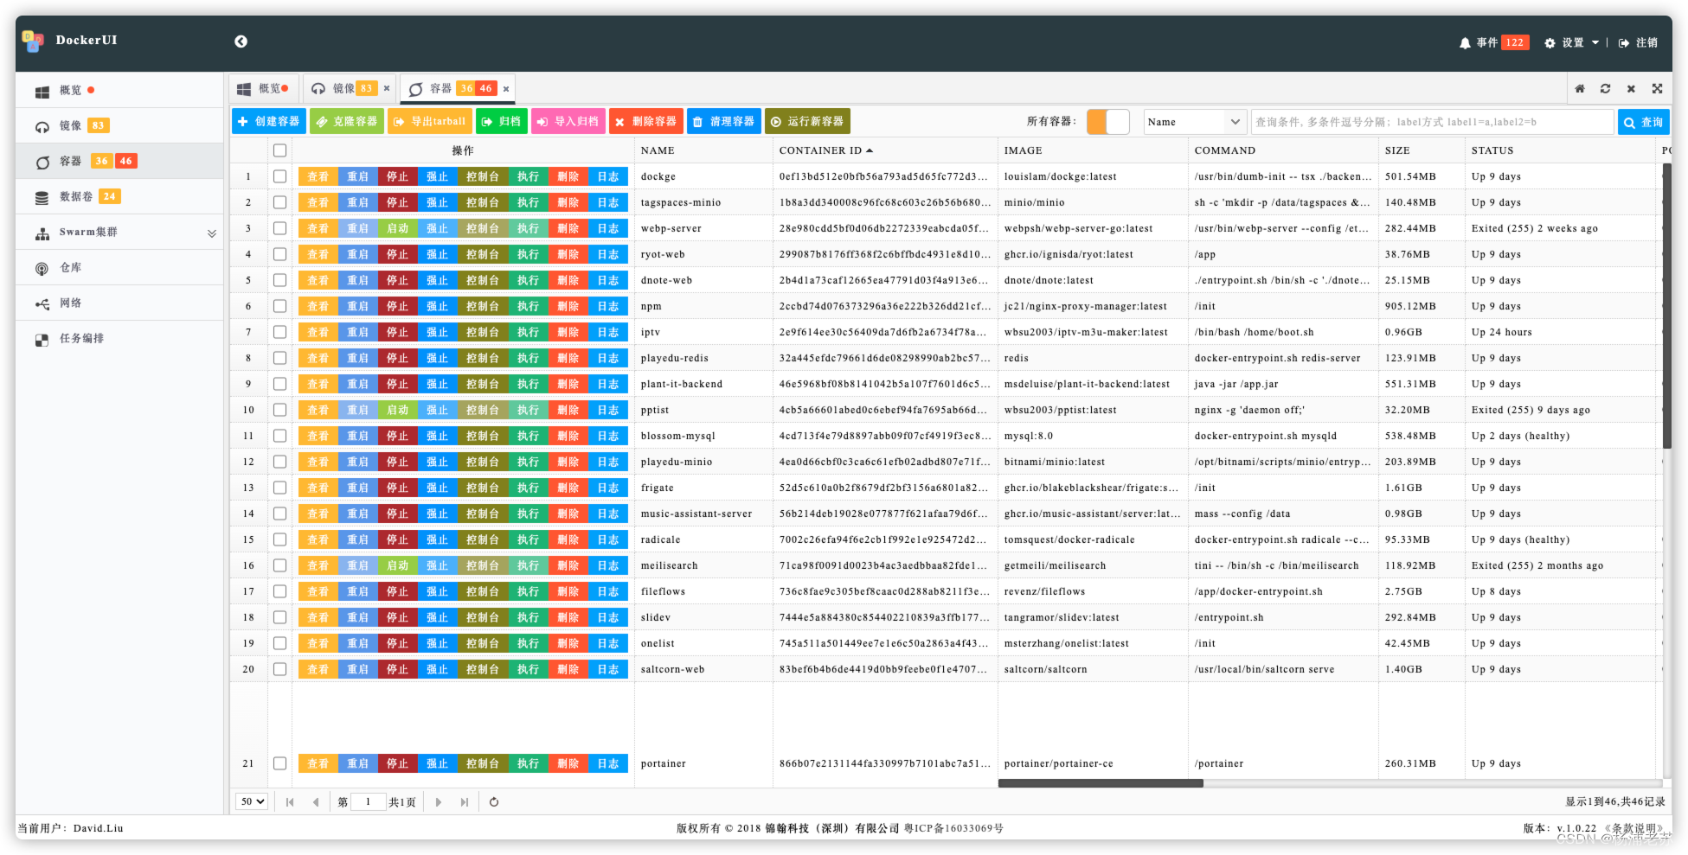Viewport: 1688px width, 855px height.
Task: Open the Name filter dropdown
Action: 1195,122
